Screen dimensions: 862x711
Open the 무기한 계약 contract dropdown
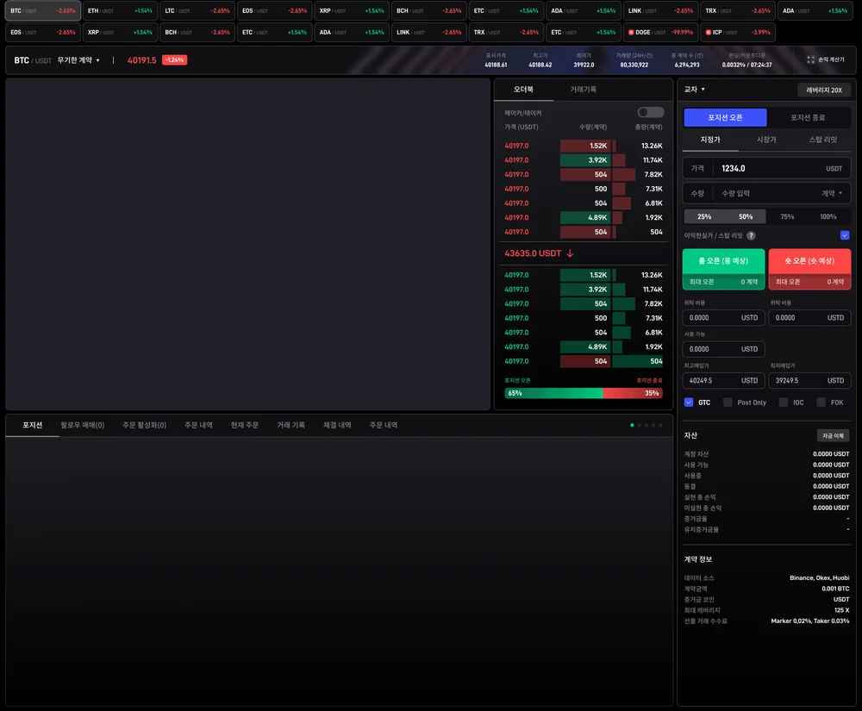pyautogui.click(x=79, y=60)
